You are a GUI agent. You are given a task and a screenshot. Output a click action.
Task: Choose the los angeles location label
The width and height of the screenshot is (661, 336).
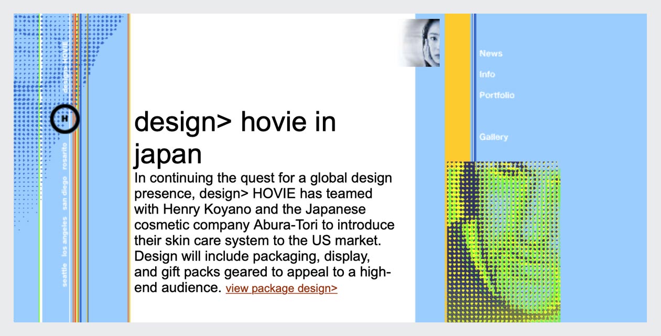(x=64, y=237)
